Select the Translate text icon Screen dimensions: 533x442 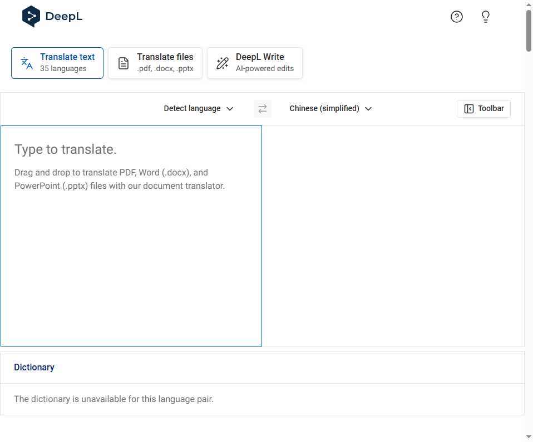pos(25,62)
